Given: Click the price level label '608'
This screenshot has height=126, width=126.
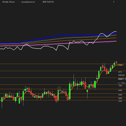Looking at the screenshot, I should tap(120, 98).
